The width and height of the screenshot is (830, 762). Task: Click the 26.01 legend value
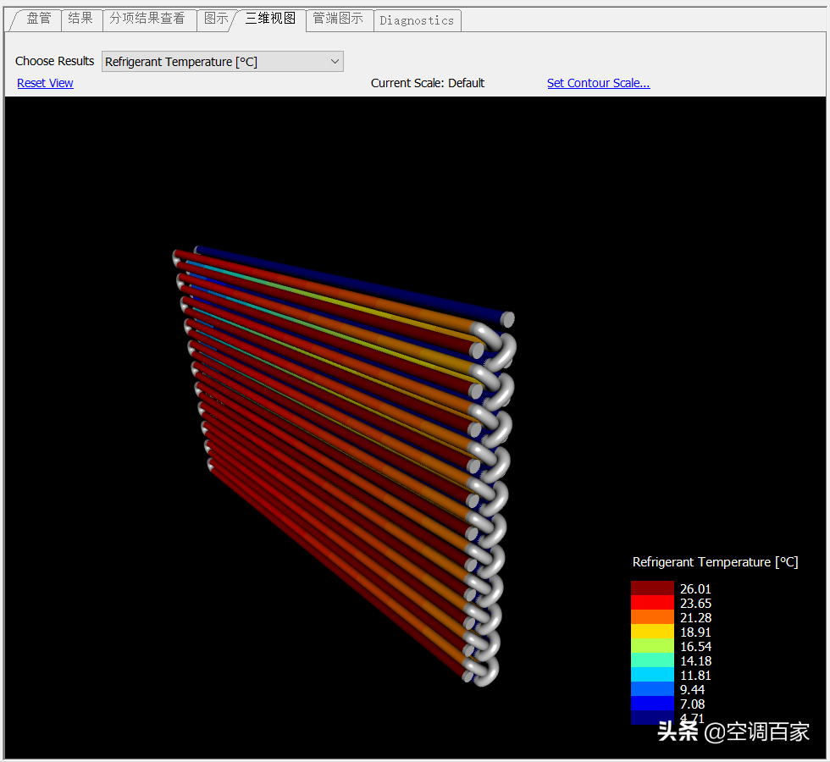coord(695,589)
